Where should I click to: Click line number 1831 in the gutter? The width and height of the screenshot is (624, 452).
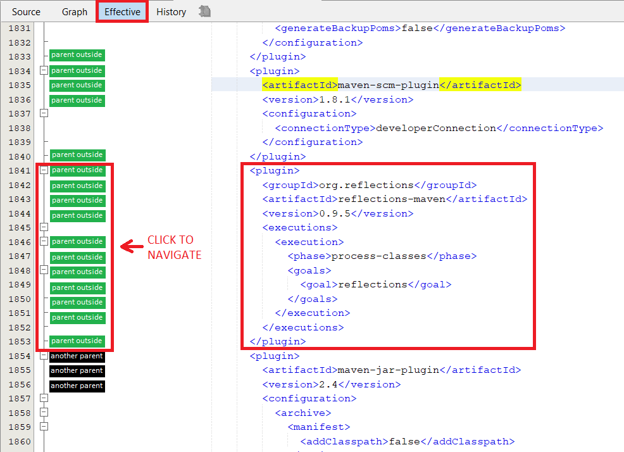click(20, 28)
